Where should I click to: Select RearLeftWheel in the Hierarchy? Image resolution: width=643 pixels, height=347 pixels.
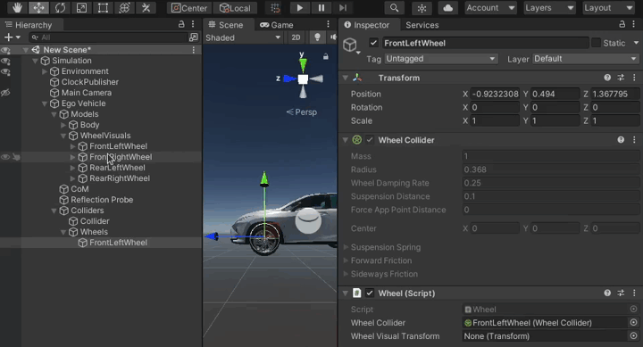click(117, 168)
